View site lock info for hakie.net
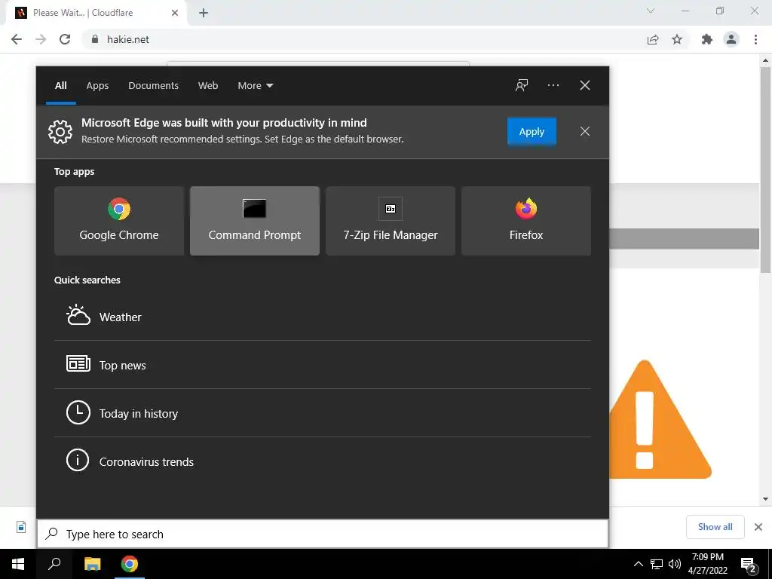Image resolution: width=772 pixels, height=579 pixels. (x=95, y=39)
